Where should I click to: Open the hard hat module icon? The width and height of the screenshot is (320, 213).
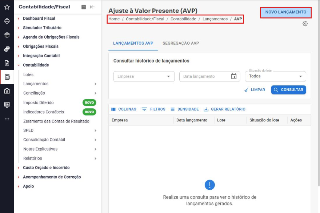tap(7, 21)
